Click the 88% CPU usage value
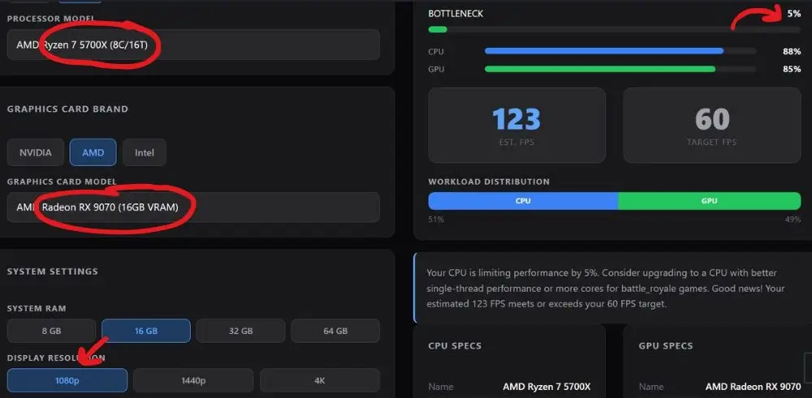 coord(792,51)
